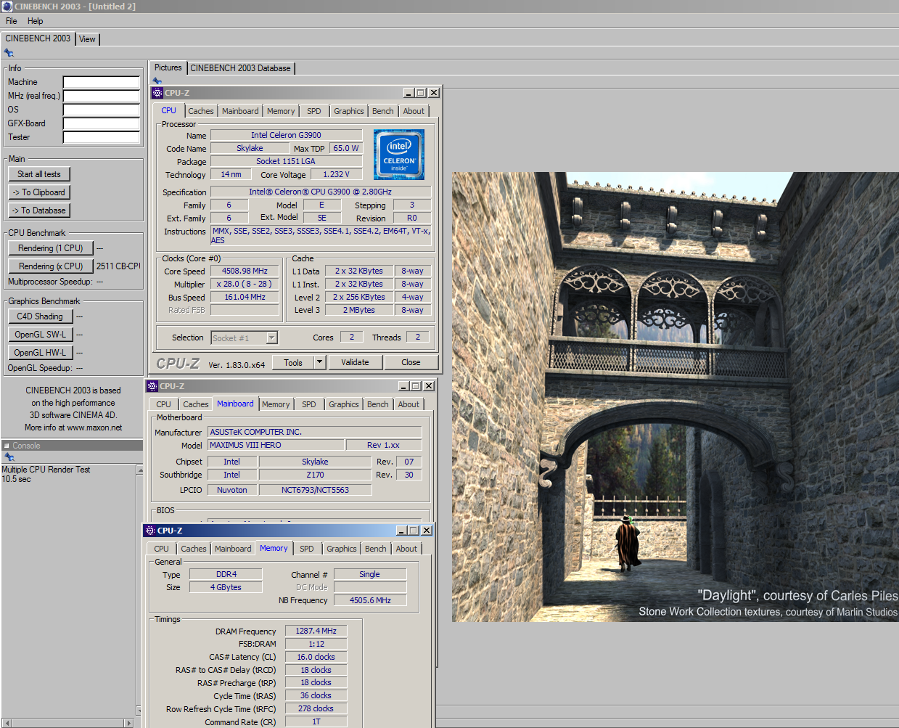The image size is (899, 728).
Task: Close the Memory CPU-Z window
Action: 427,531
